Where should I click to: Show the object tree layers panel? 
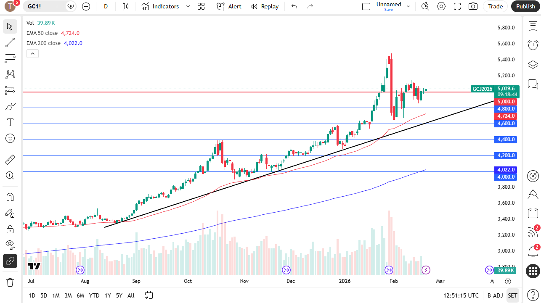(x=533, y=64)
